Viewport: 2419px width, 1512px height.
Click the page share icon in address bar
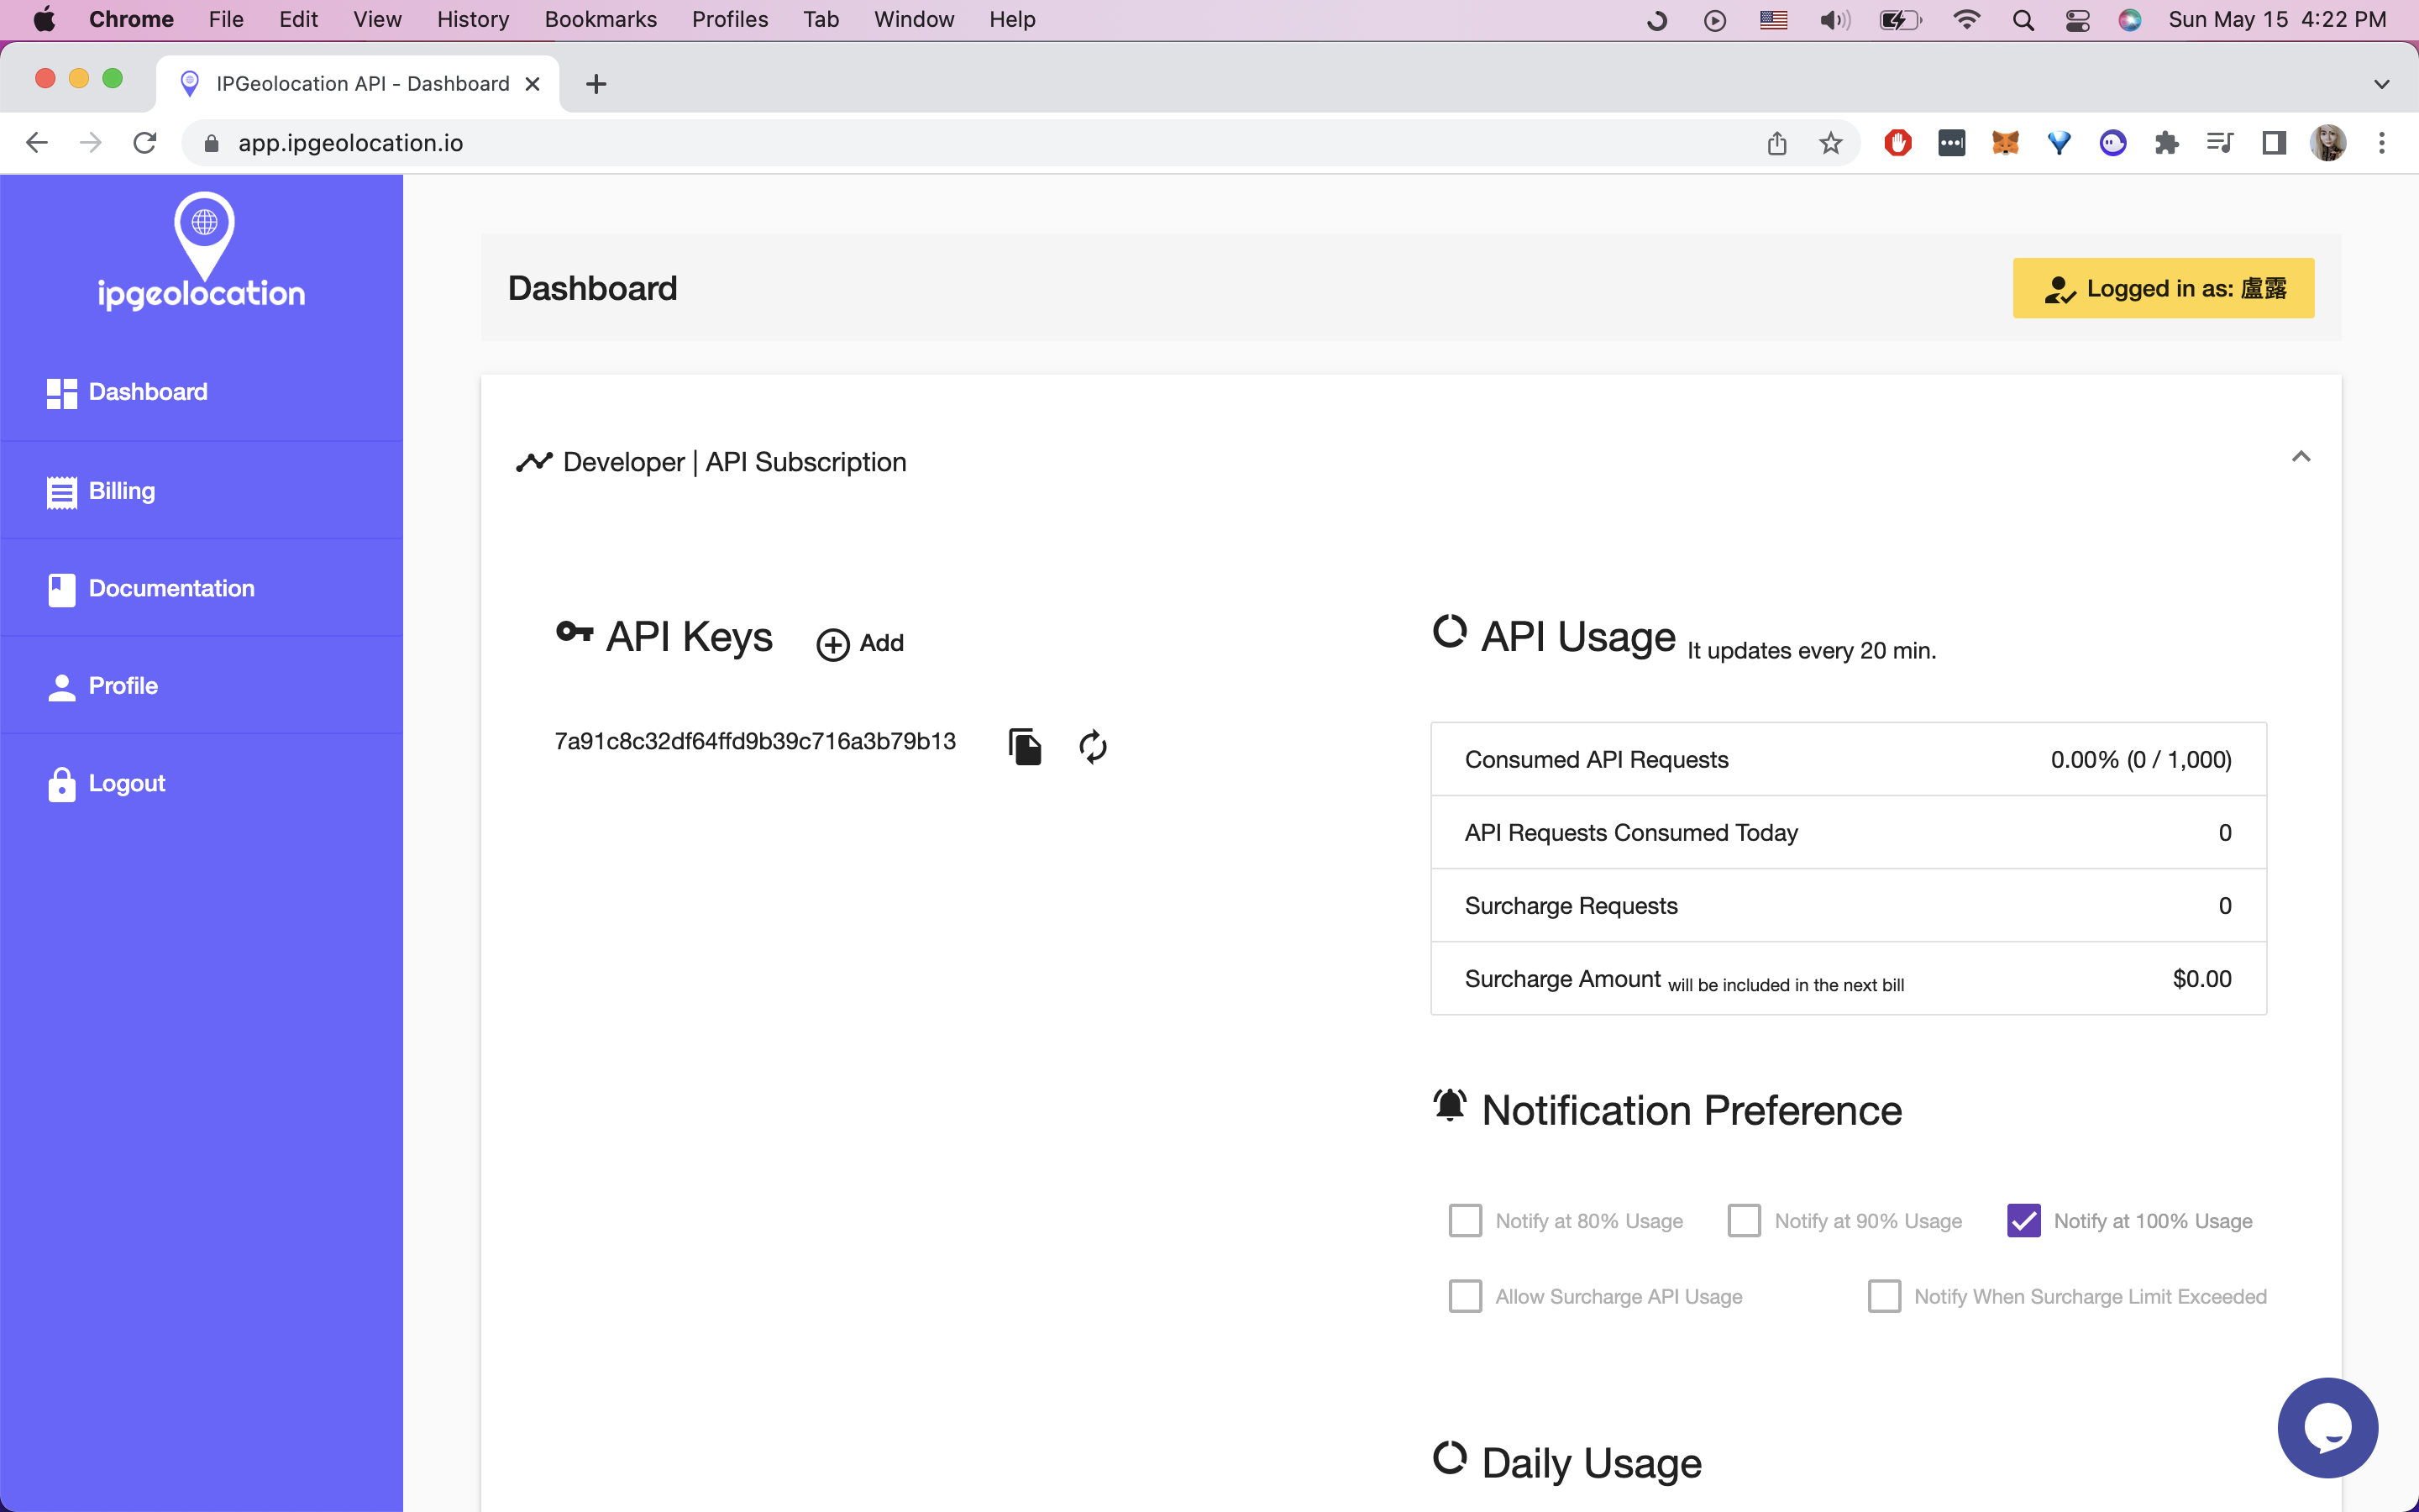pyautogui.click(x=1776, y=143)
